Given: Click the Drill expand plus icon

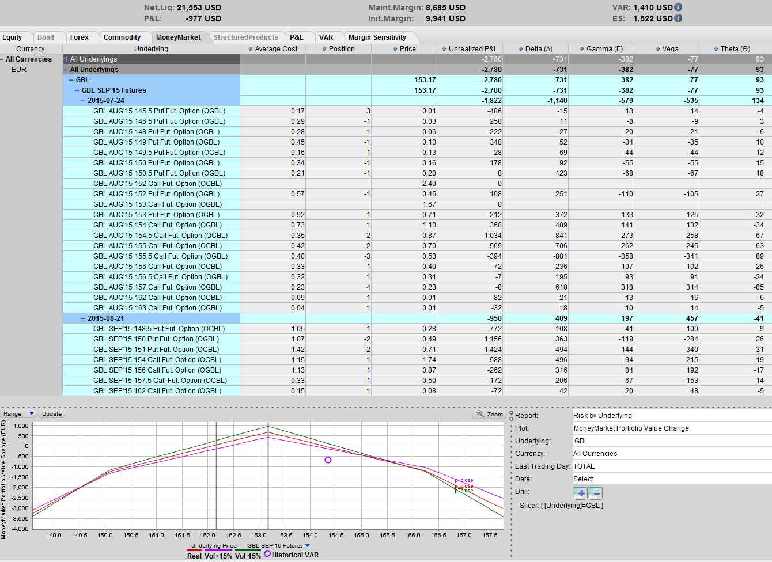Looking at the screenshot, I should point(580,493).
